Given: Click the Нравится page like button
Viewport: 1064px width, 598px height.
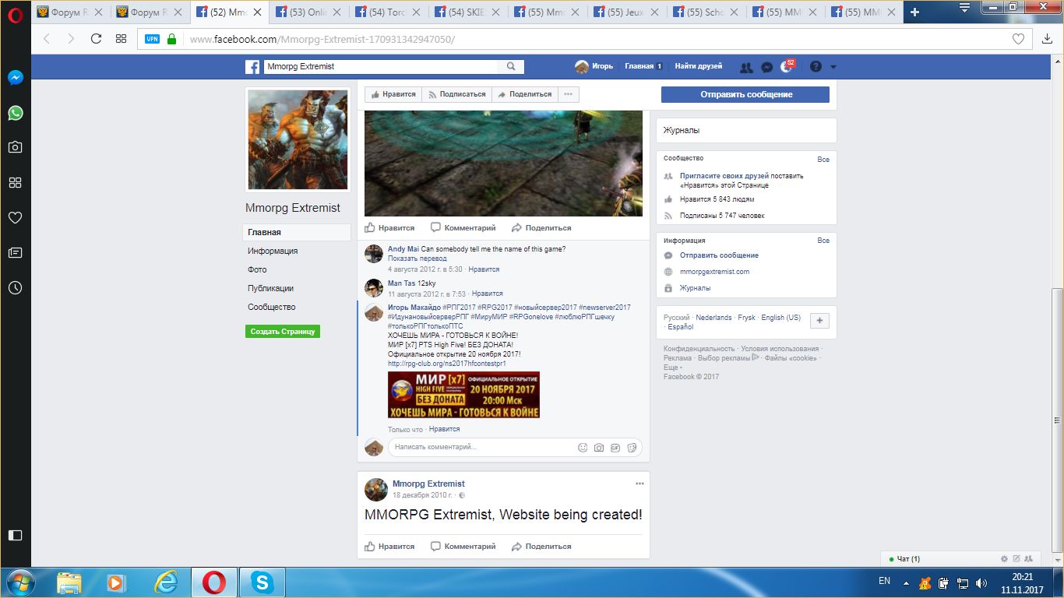Looking at the screenshot, I should (393, 94).
